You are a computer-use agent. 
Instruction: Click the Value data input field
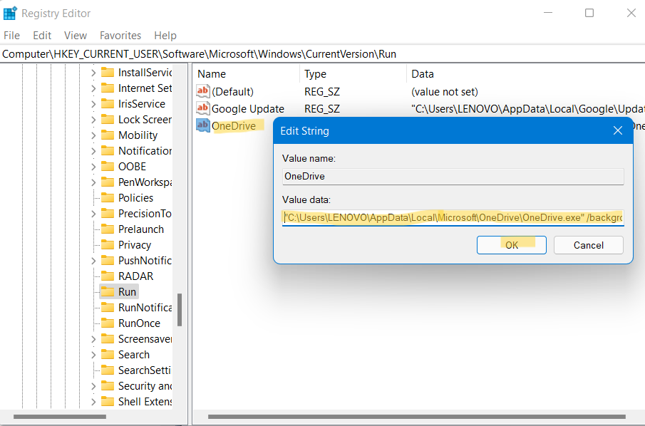click(453, 217)
